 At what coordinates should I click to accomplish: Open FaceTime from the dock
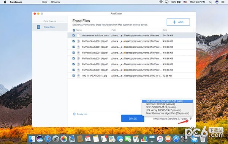(x=128, y=139)
